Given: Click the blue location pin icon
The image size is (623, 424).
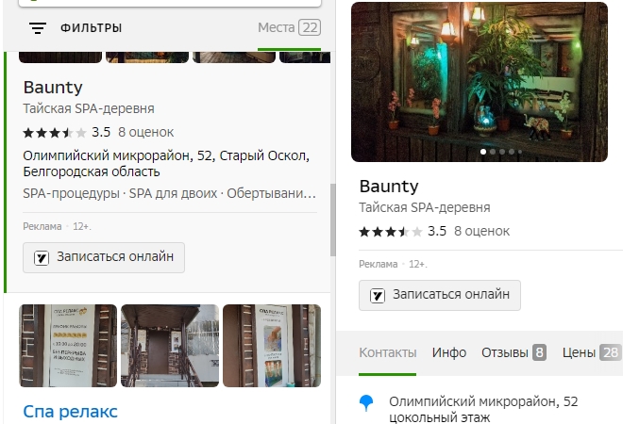Looking at the screenshot, I should [366, 403].
